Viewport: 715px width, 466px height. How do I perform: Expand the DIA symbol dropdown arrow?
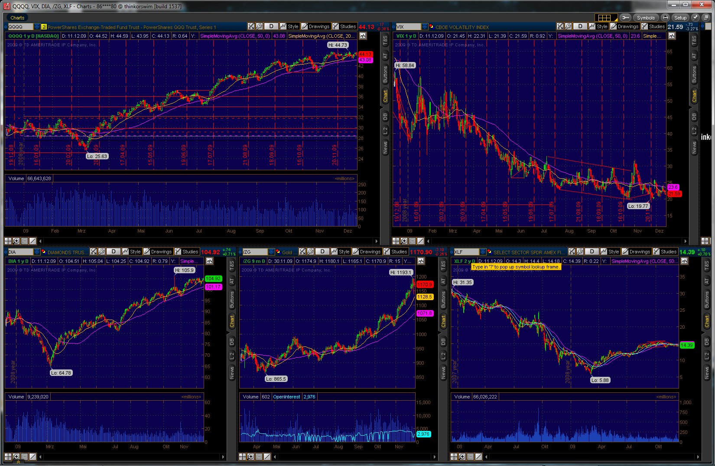point(37,252)
